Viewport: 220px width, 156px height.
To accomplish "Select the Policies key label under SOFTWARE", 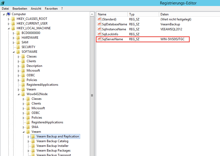I will [32, 80].
